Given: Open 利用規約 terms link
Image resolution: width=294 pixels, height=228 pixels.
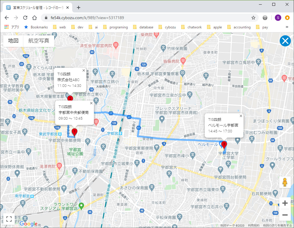Looking at the screenshot, I should (253, 225).
